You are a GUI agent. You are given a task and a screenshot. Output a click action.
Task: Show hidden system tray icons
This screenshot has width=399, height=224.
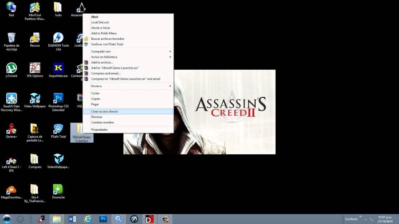[365, 219]
